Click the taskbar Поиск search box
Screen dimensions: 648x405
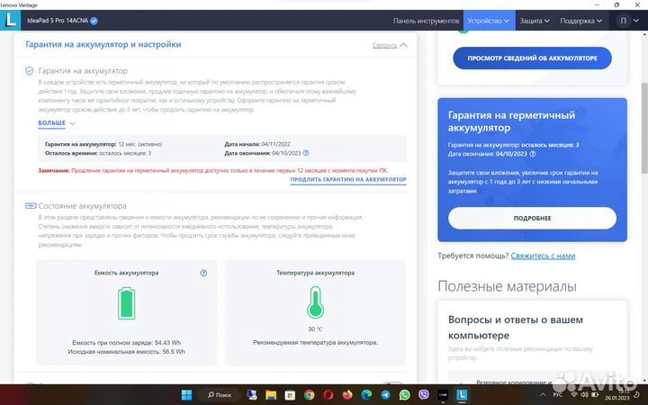tap(220, 395)
